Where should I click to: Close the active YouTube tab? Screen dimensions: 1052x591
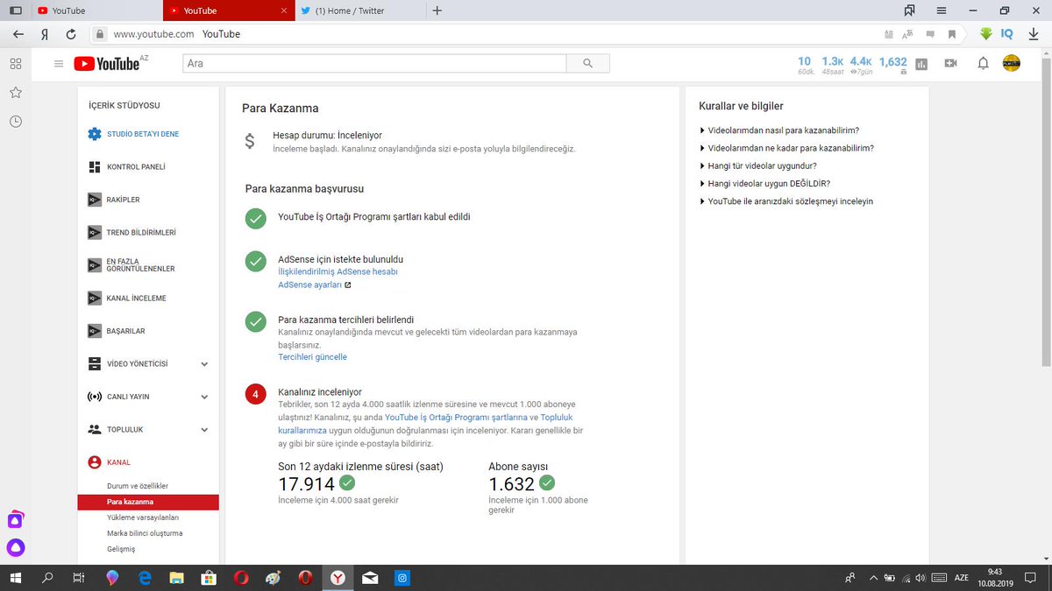[283, 11]
